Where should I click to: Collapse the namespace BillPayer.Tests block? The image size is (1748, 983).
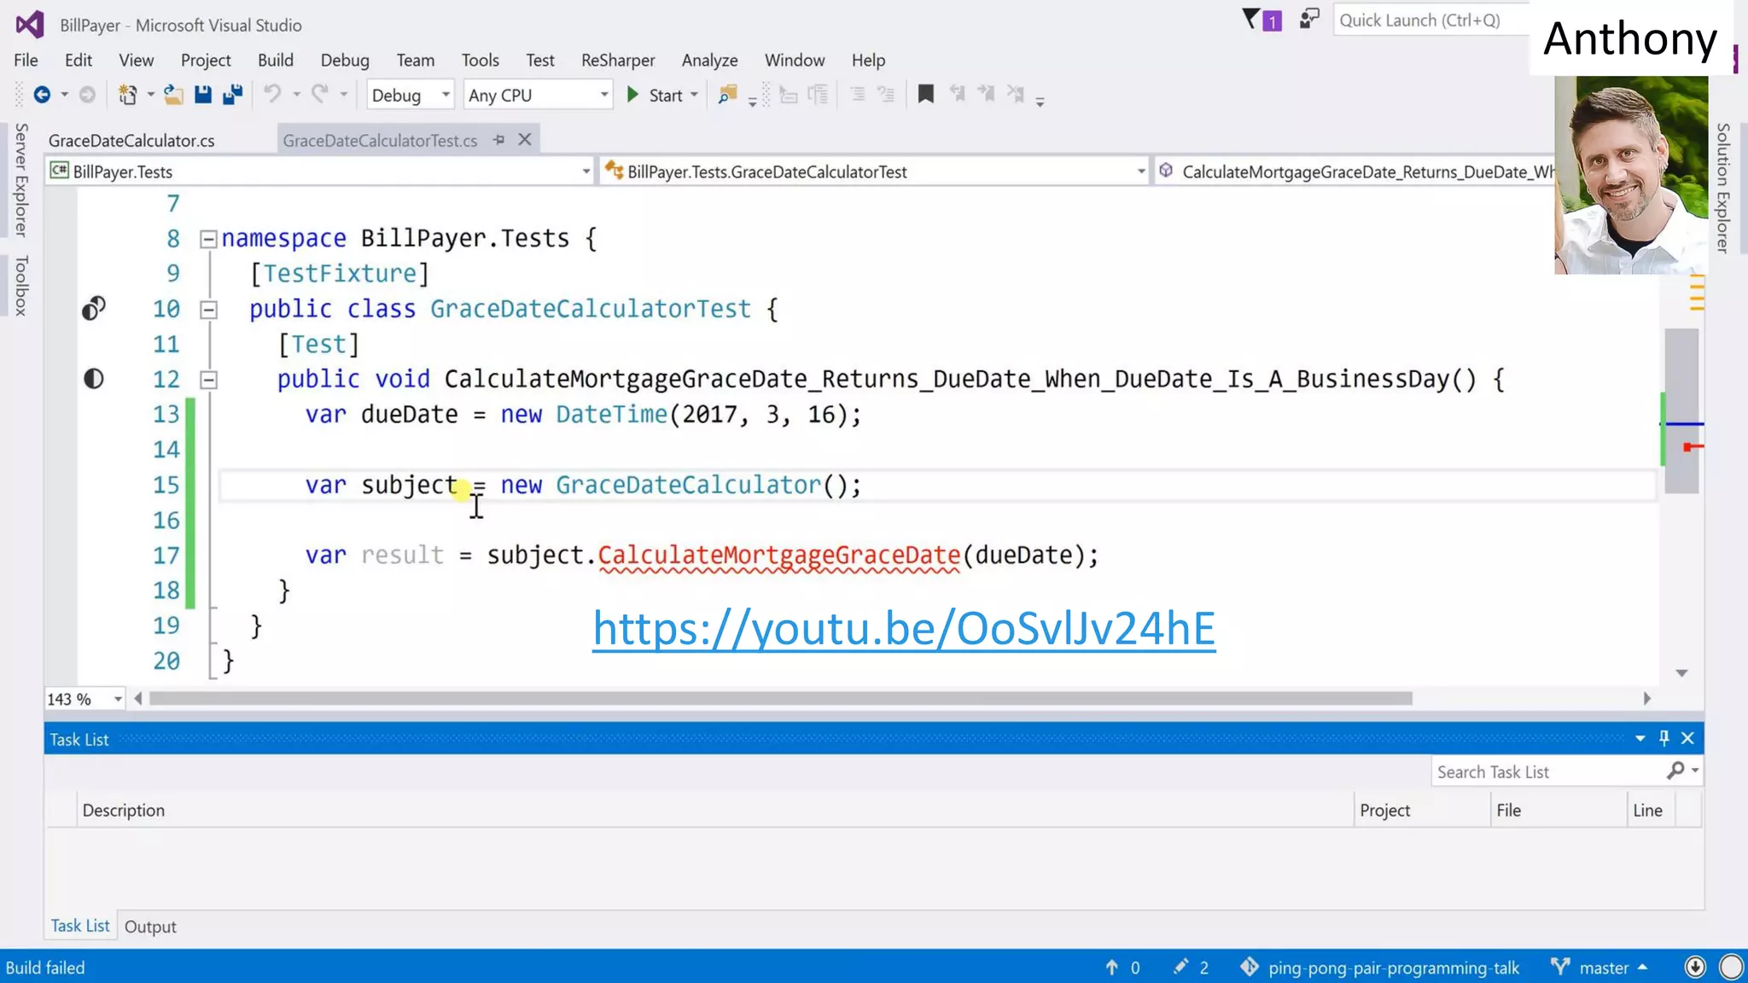click(208, 239)
